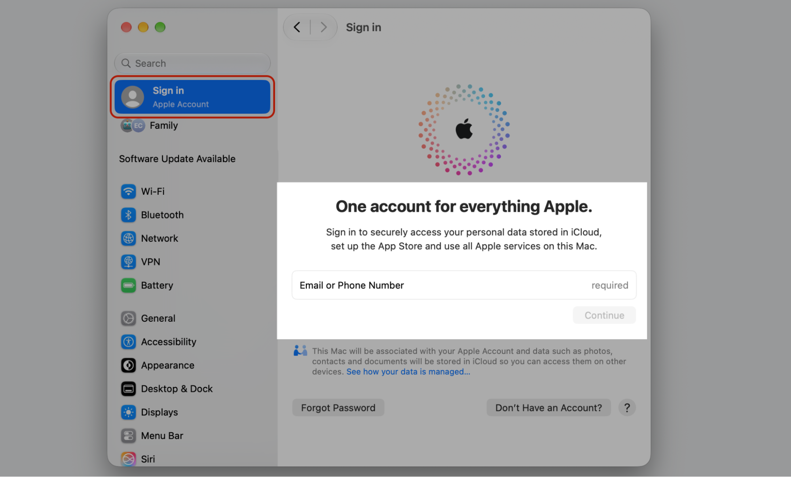Select Network in the sidebar
Viewport: 791px width, 477px height.
click(192, 239)
